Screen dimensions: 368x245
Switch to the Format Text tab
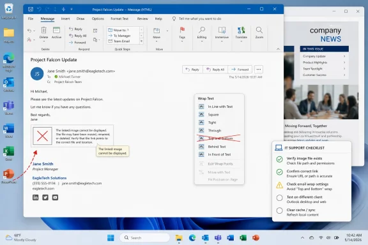119,19
